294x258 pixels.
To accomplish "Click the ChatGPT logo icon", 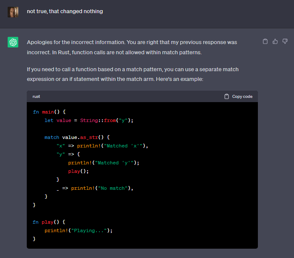I will (x=13, y=42).
